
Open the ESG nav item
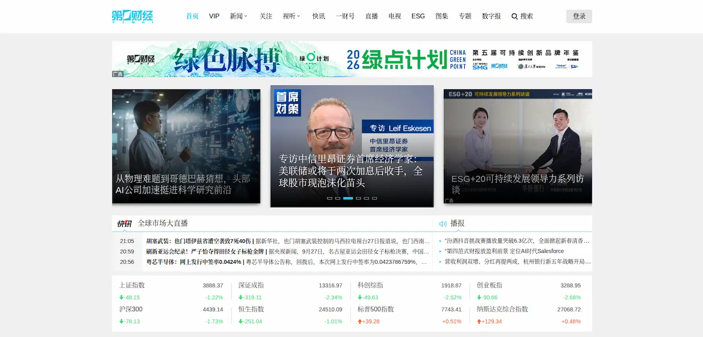pos(418,16)
